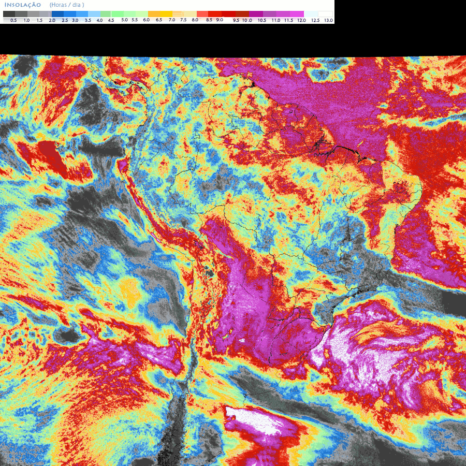Click the '9.0' legend value
This screenshot has width=466, height=466.
coord(220,20)
